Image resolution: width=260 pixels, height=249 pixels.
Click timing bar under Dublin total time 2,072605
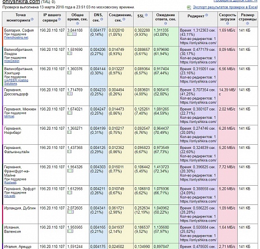coord(71,212)
